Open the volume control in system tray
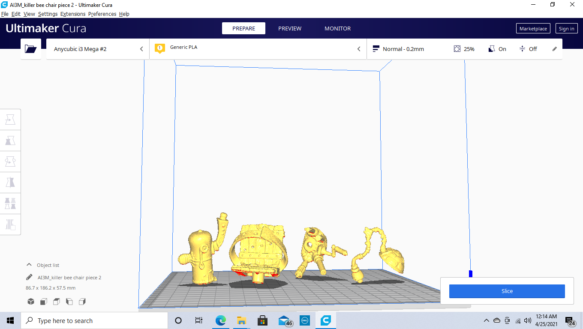The image size is (583, 329). [x=528, y=320]
